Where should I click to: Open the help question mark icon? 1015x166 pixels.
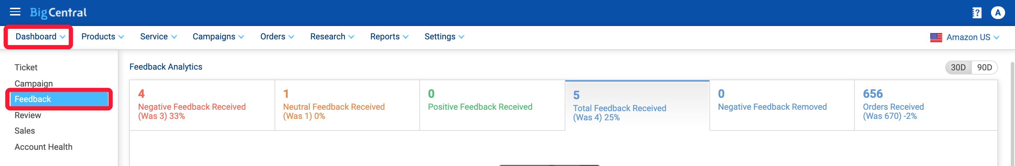pos(977,13)
